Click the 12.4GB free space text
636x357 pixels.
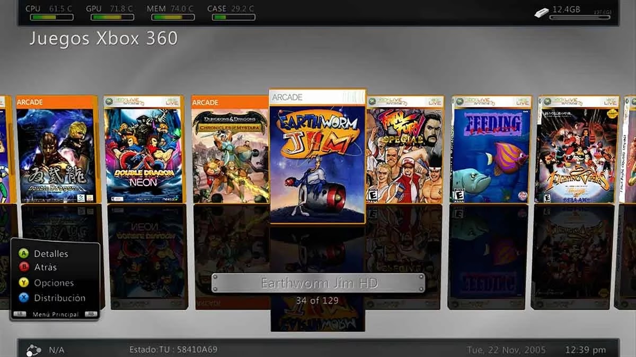tap(567, 9)
